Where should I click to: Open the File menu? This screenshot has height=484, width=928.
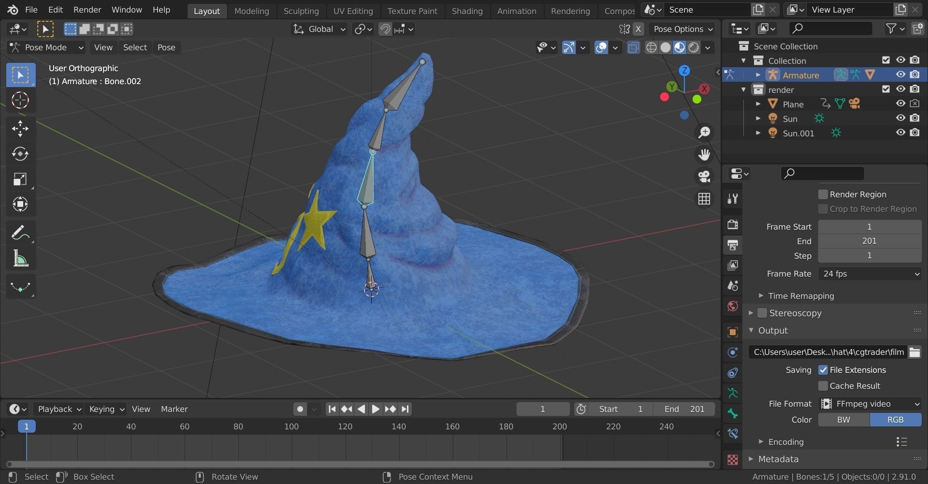pos(31,10)
